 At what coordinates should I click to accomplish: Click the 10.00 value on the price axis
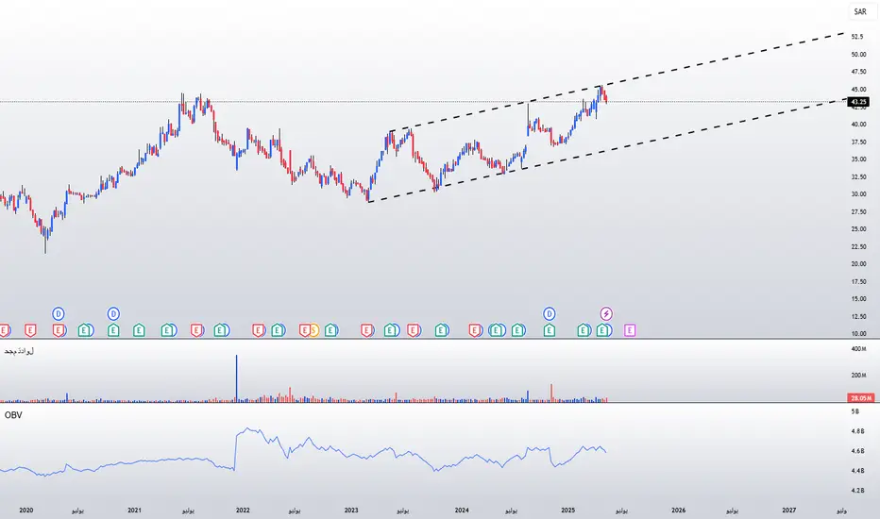coord(858,333)
